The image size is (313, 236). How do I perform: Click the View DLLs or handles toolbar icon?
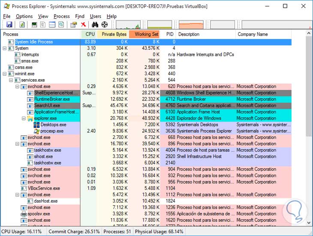(x=61, y=24)
